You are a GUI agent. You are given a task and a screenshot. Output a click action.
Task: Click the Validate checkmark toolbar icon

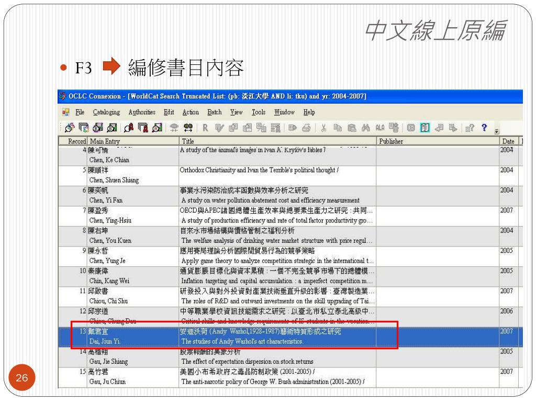(x=219, y=128)
